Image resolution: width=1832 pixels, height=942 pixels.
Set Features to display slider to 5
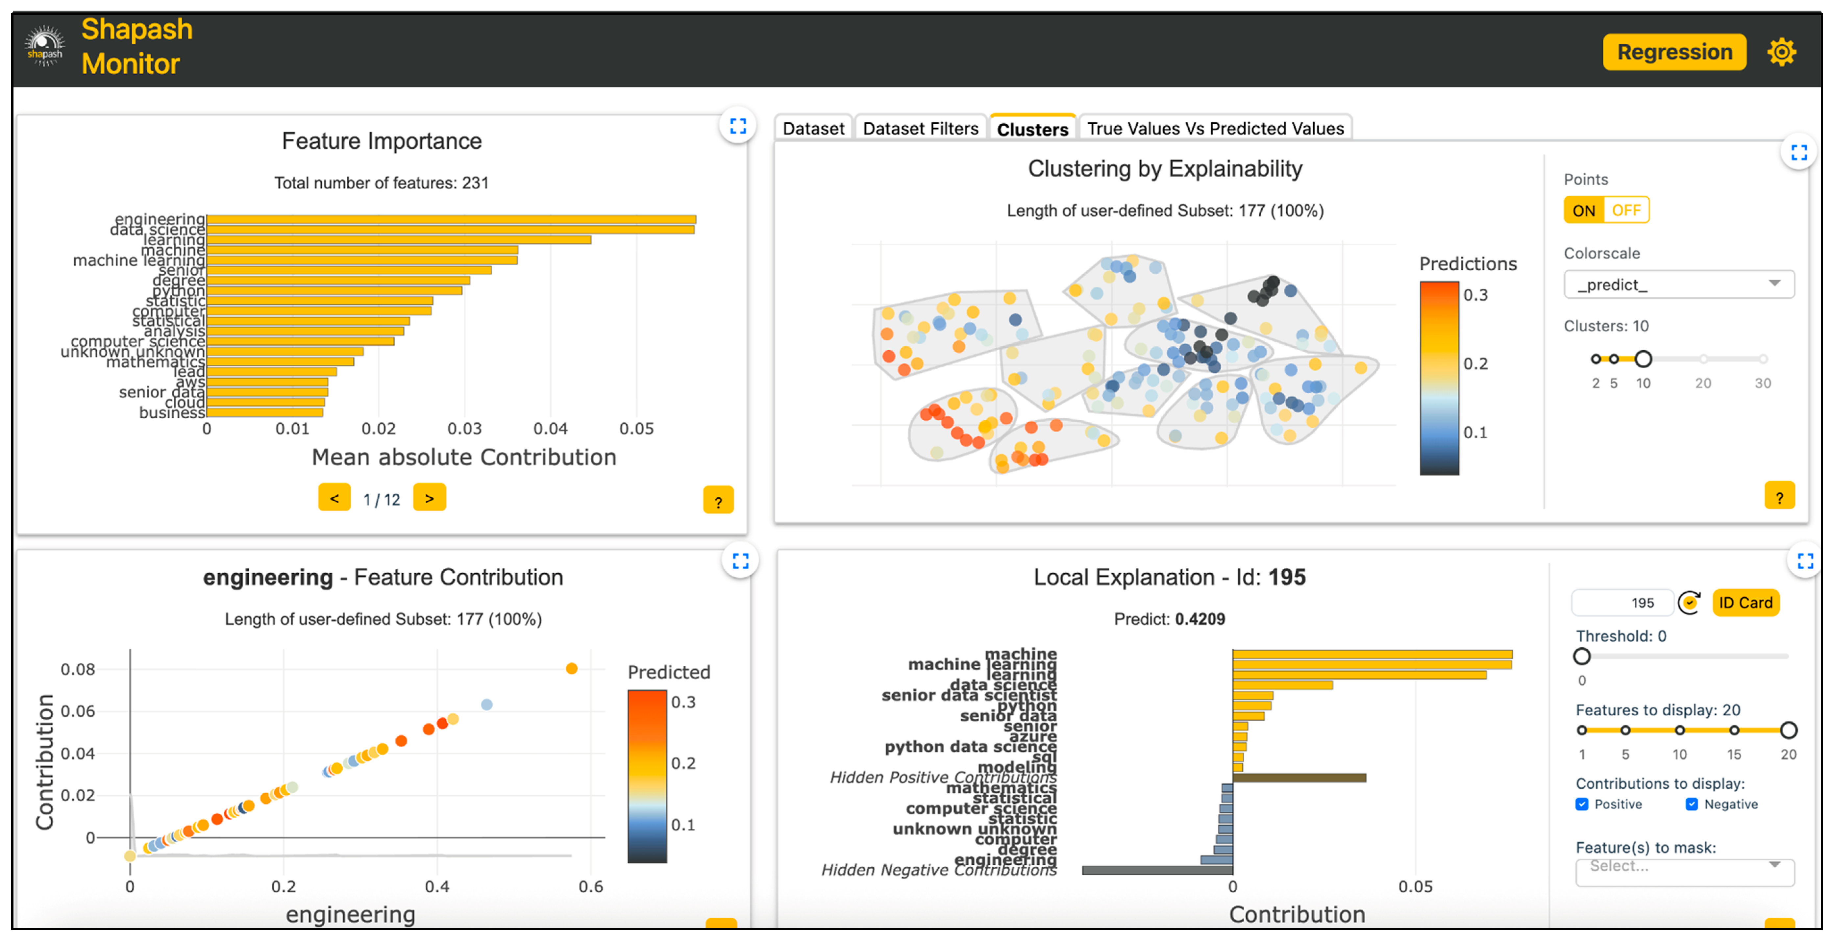click(1625, 730)
